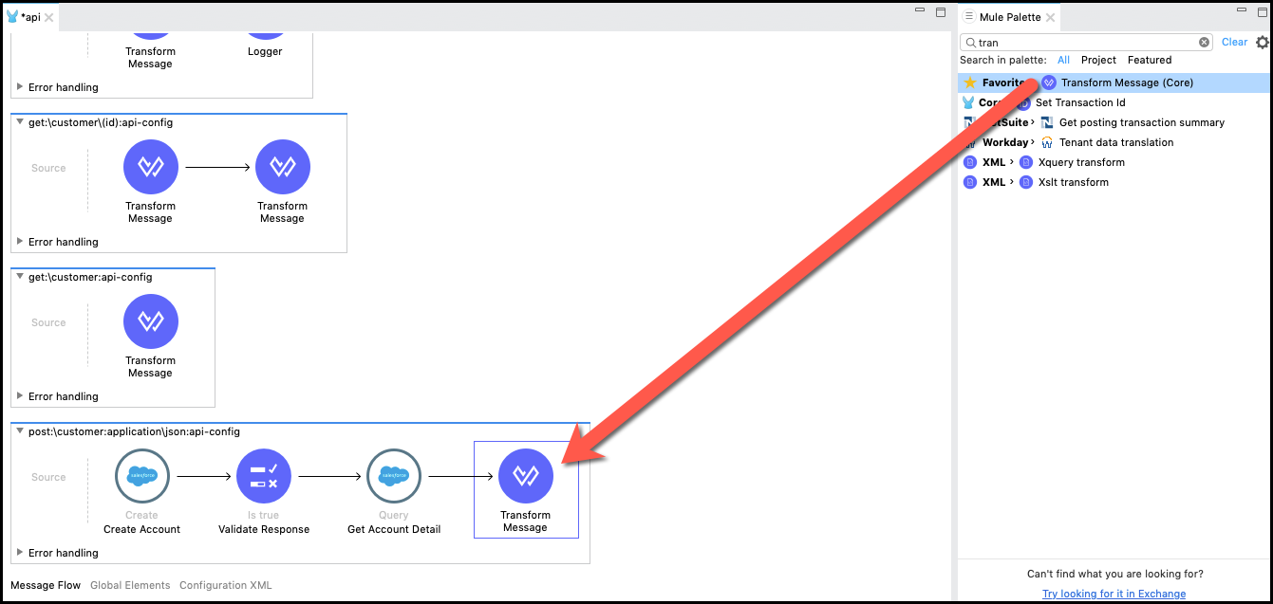
Task: Click Source placeholder in get:\customer:api-config flow
Action: (48, 322)
